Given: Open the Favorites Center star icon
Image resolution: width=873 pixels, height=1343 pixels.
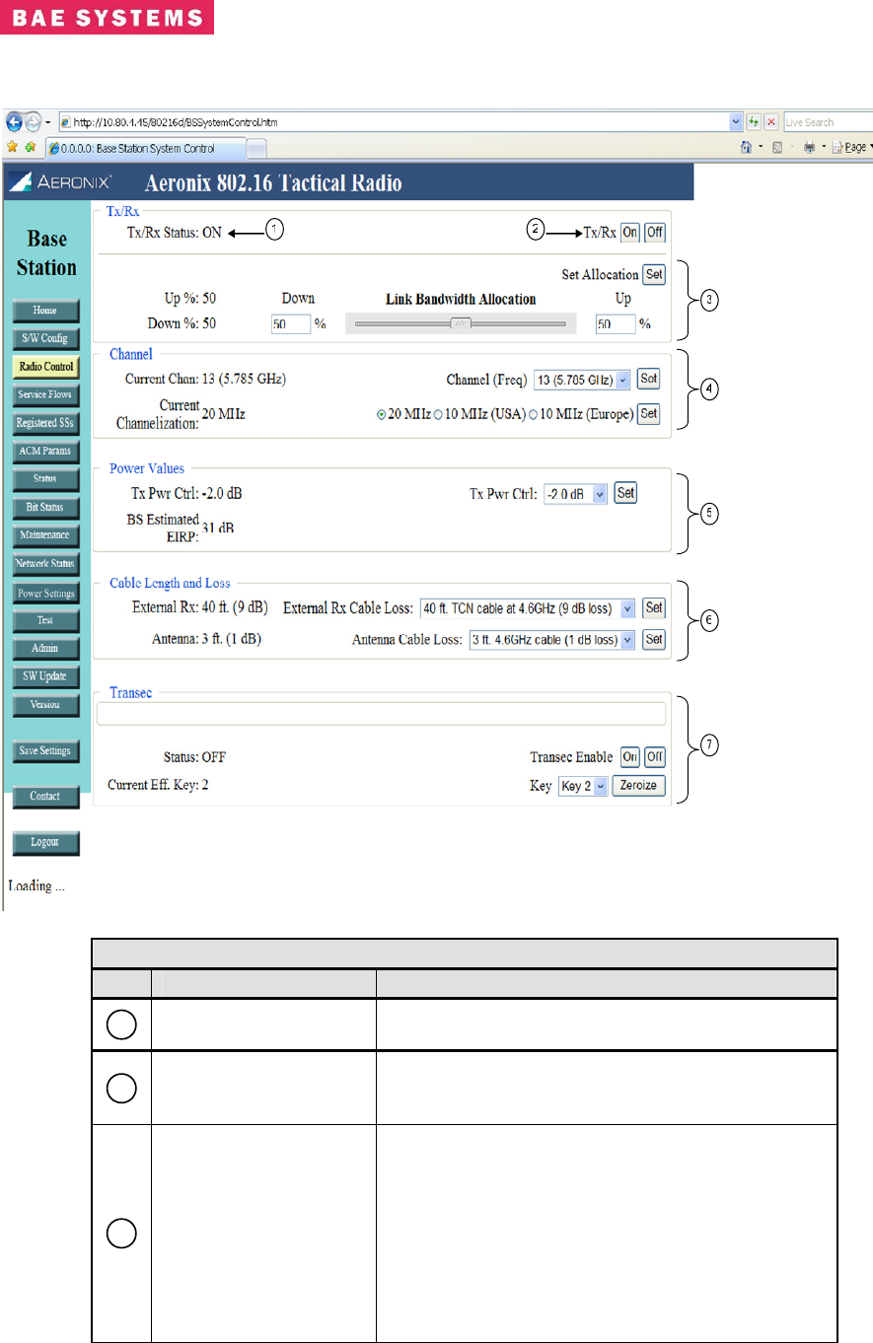Looking at the screenshot, I should click(x=13, y=146).
